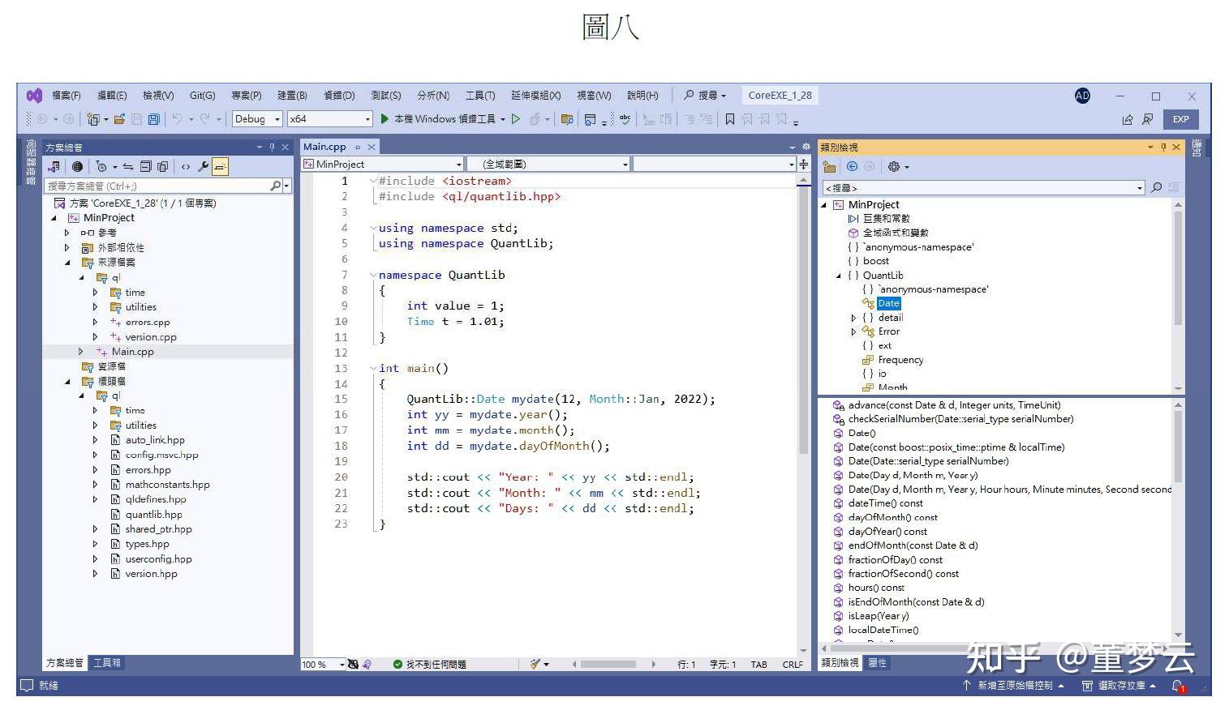
Task: Click the Undo icon on the toolbar
Action: coord(177,118)
